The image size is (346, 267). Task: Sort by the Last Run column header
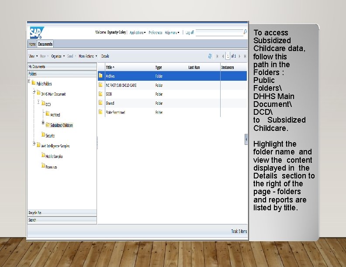pos(194,68)
